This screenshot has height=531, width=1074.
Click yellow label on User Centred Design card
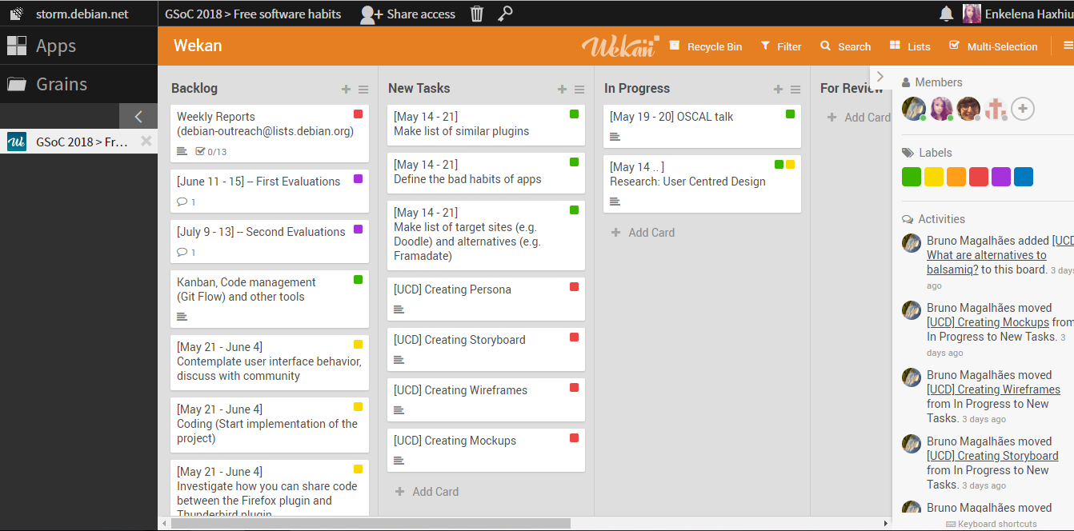pyautogui.click(x=791, y=165)
